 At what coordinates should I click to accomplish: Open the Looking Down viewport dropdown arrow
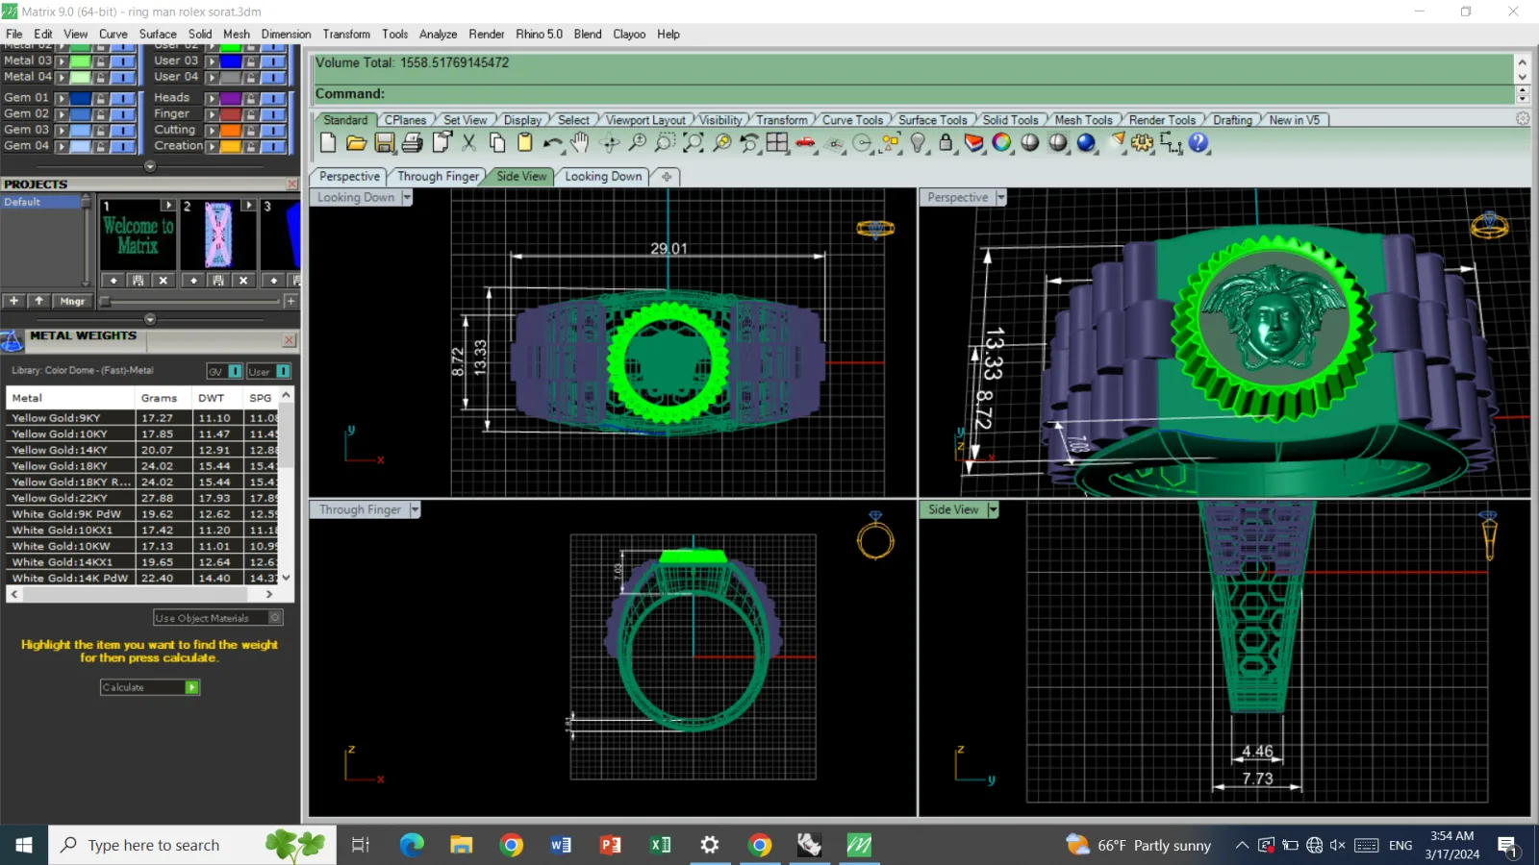pyautogui.click(x=407, y=197)
